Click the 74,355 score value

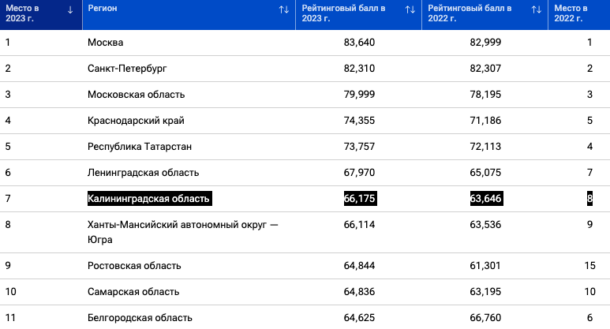(360, 121)
